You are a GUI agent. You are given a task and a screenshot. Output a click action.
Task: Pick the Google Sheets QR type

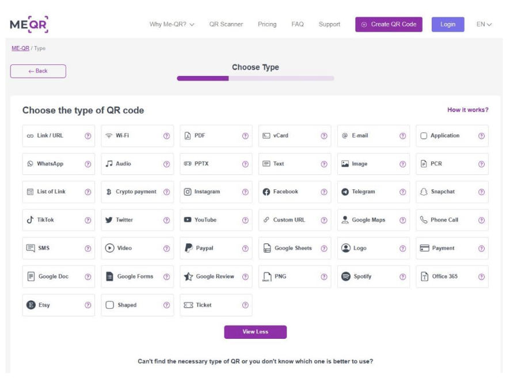pos(295,248)
